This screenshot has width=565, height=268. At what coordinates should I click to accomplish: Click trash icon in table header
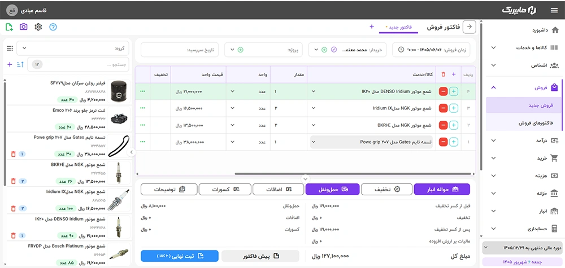(x=444, y=74)
